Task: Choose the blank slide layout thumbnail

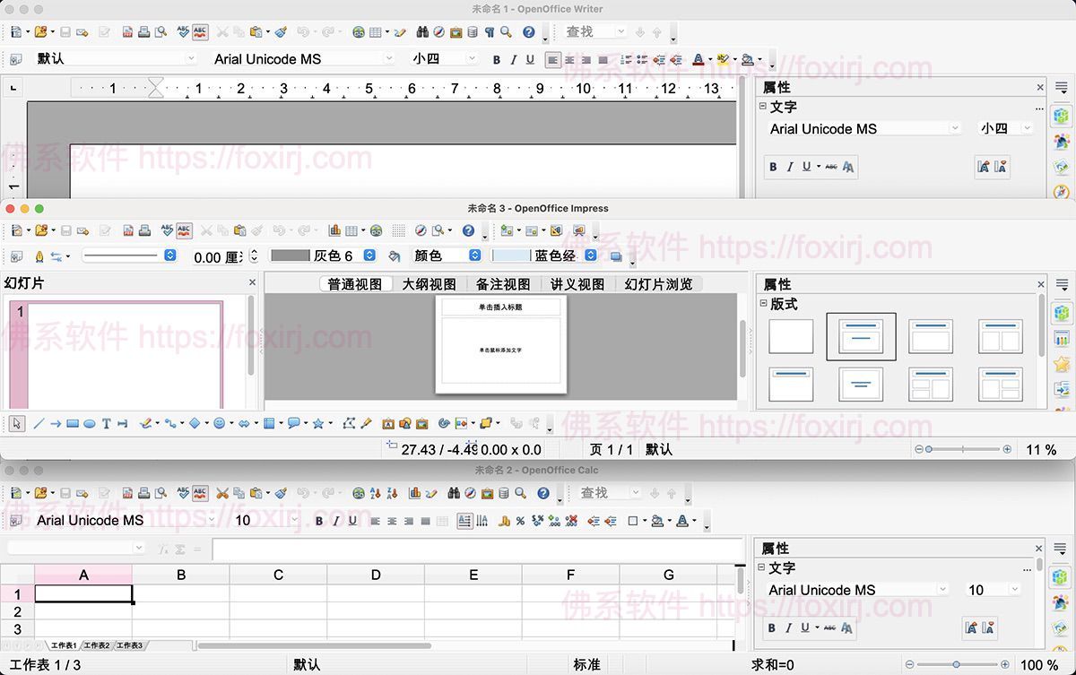Action: pos(791,336)
